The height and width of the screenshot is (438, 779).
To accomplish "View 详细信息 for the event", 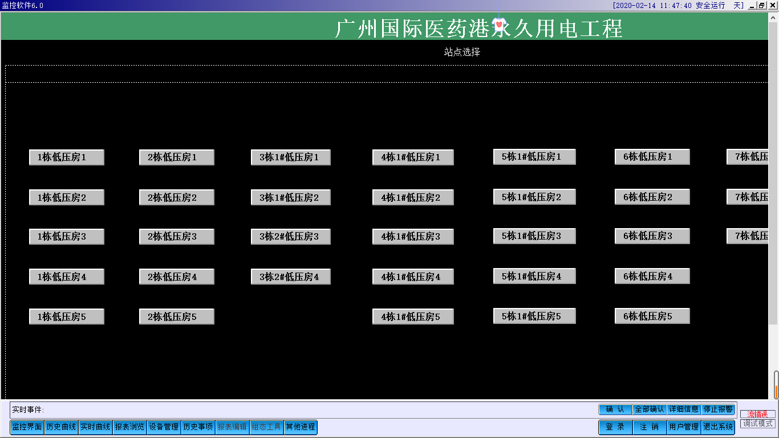I will 684,409.
